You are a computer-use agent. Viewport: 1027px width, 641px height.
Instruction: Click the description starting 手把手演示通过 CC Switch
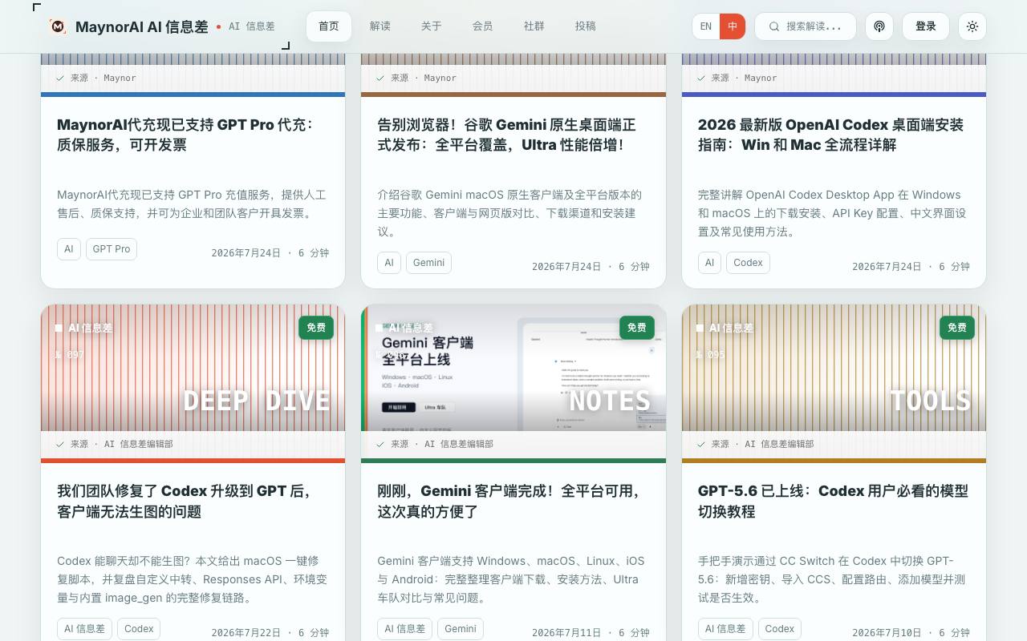click(831, 579)
